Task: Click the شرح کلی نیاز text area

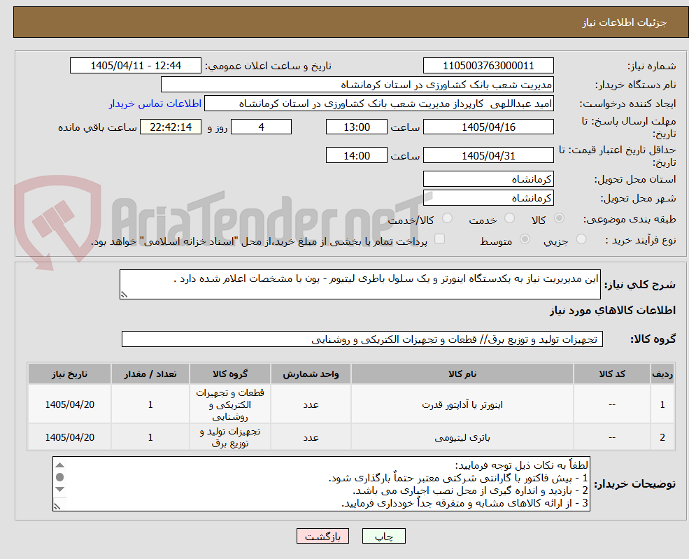Action: [x=360, y=284]
